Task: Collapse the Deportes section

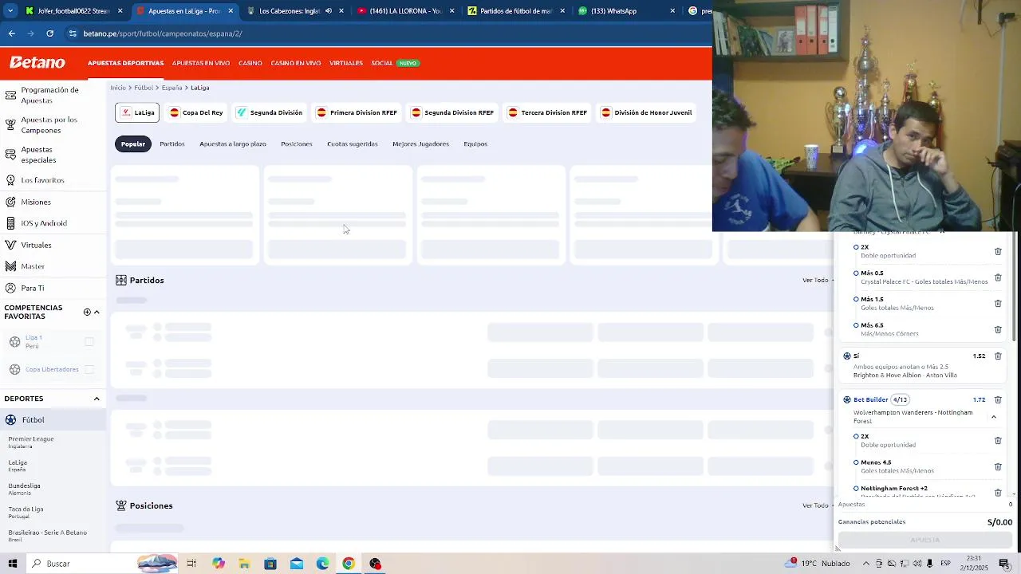Action: [x=97, y=399]
